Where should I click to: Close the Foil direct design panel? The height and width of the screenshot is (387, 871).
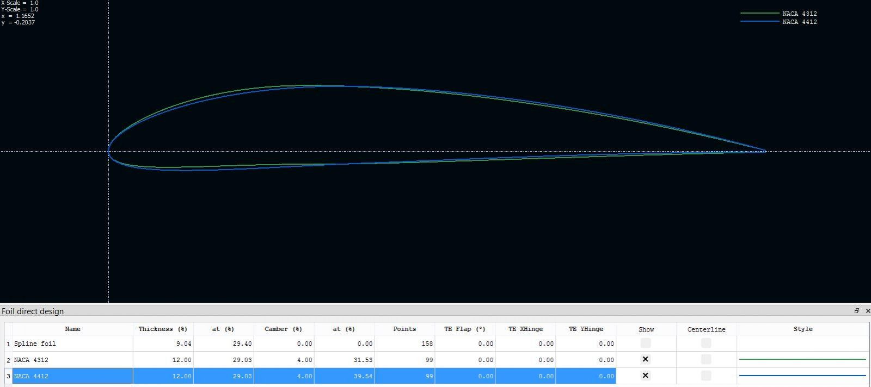coord(867,311)
